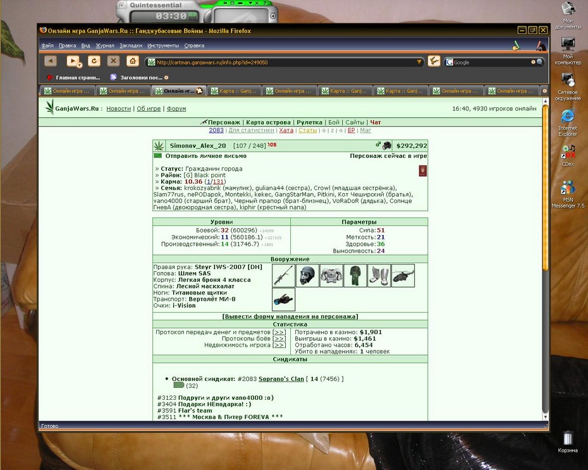Click the i-Vision goggles item icon
Viewport: 588px width, 470px height.
tap(283, 299)
